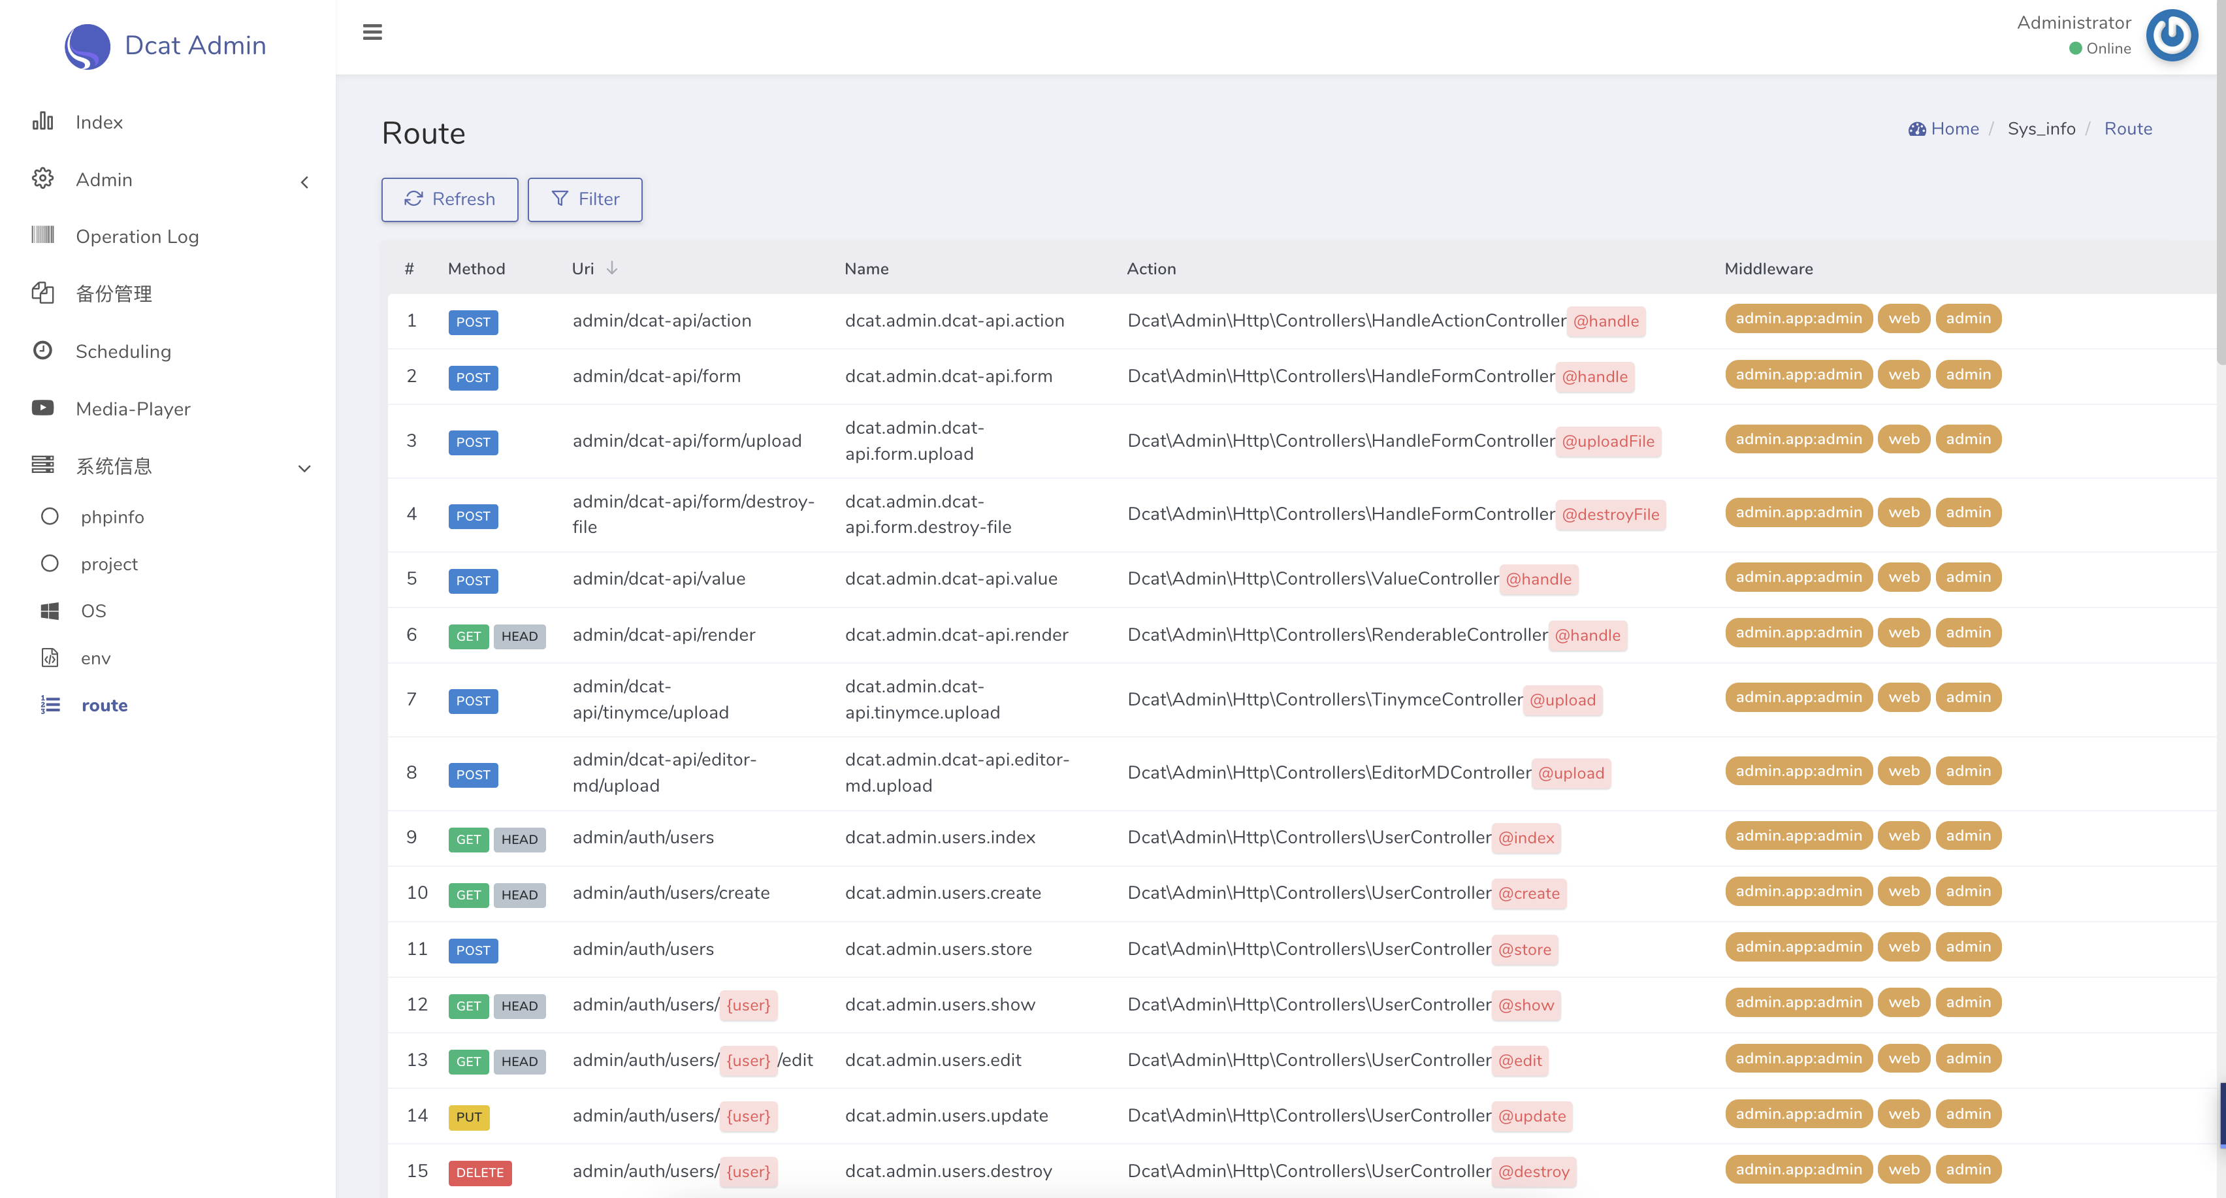Open the 备份管理 menu item
The width and height of the screenshot is (2226, 1198).
click(x=114, y=294)
